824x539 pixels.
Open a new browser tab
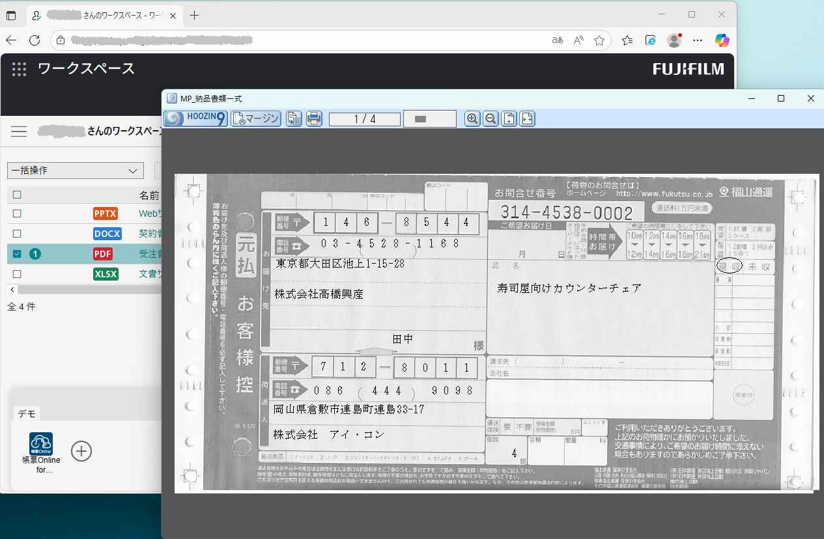(x=194, y=15)
